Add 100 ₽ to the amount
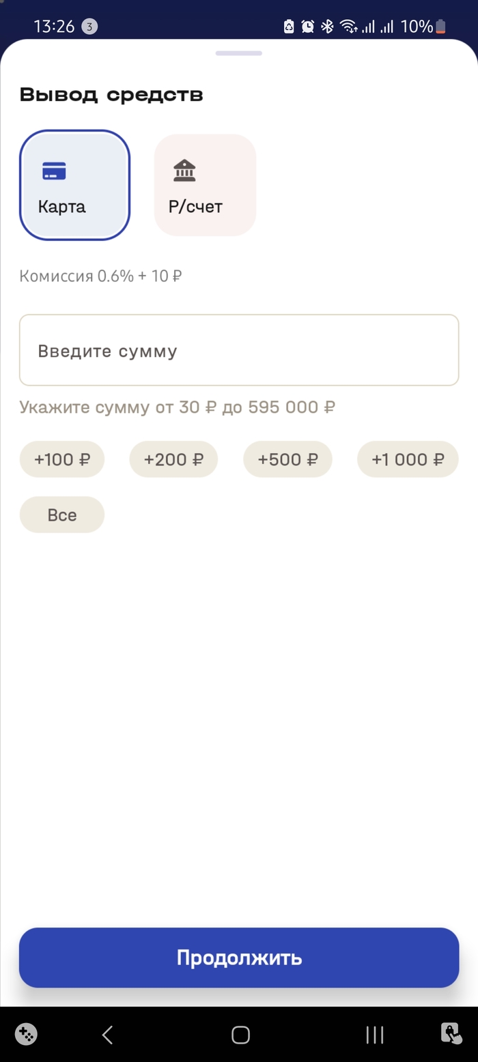 click(x=62, y=459)
